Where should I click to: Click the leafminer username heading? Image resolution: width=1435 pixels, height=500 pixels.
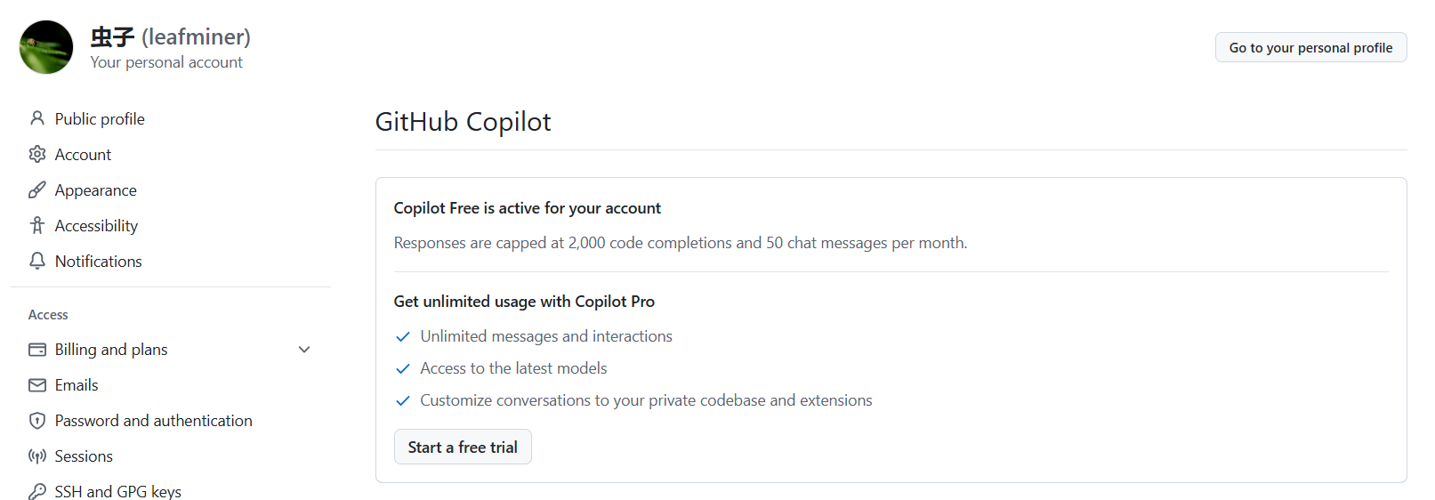171,36
